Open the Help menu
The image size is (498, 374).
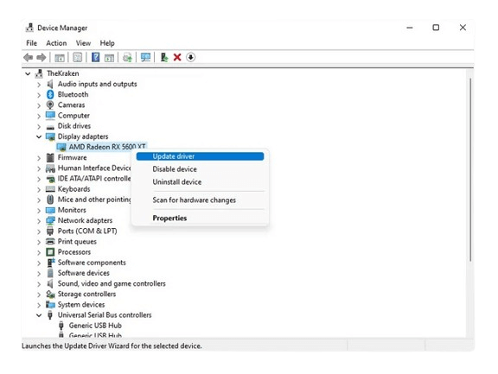pos(107,43)
